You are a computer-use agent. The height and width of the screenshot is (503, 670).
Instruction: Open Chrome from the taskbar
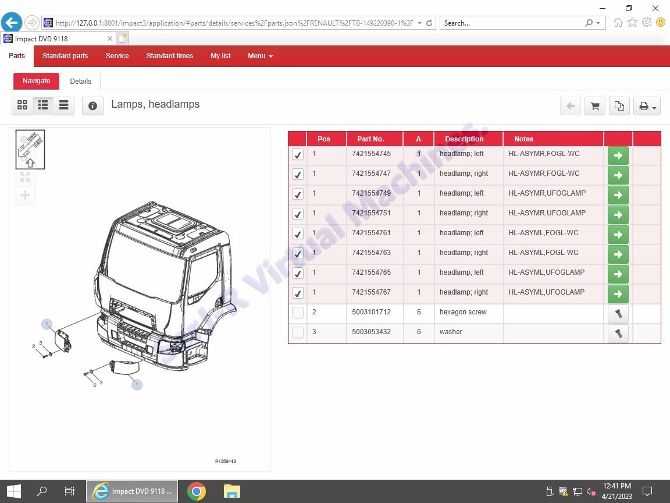pyautogui.click(x=196, y=491)
